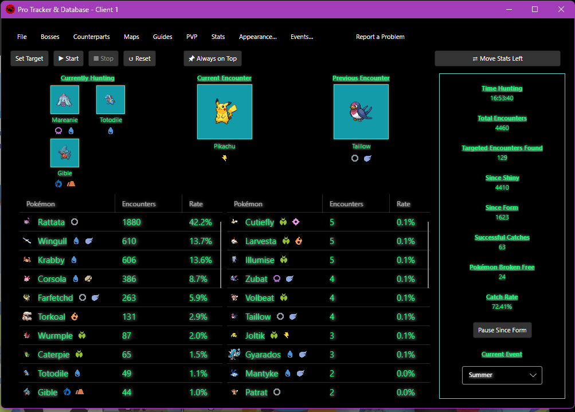Click the Gible sprite under Currently Hunting
The width and height of the screenshot is (575, 412).
(x=65, y=153)
